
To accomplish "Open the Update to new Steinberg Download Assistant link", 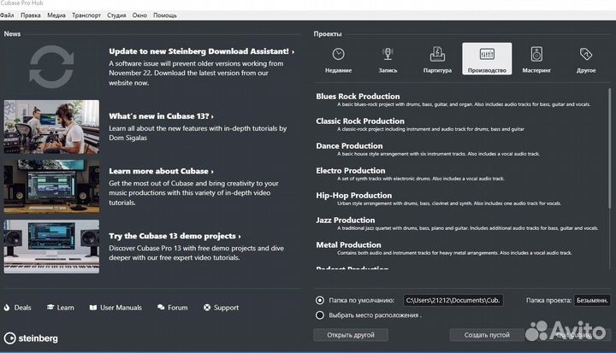I will click(x=202, y=51).
